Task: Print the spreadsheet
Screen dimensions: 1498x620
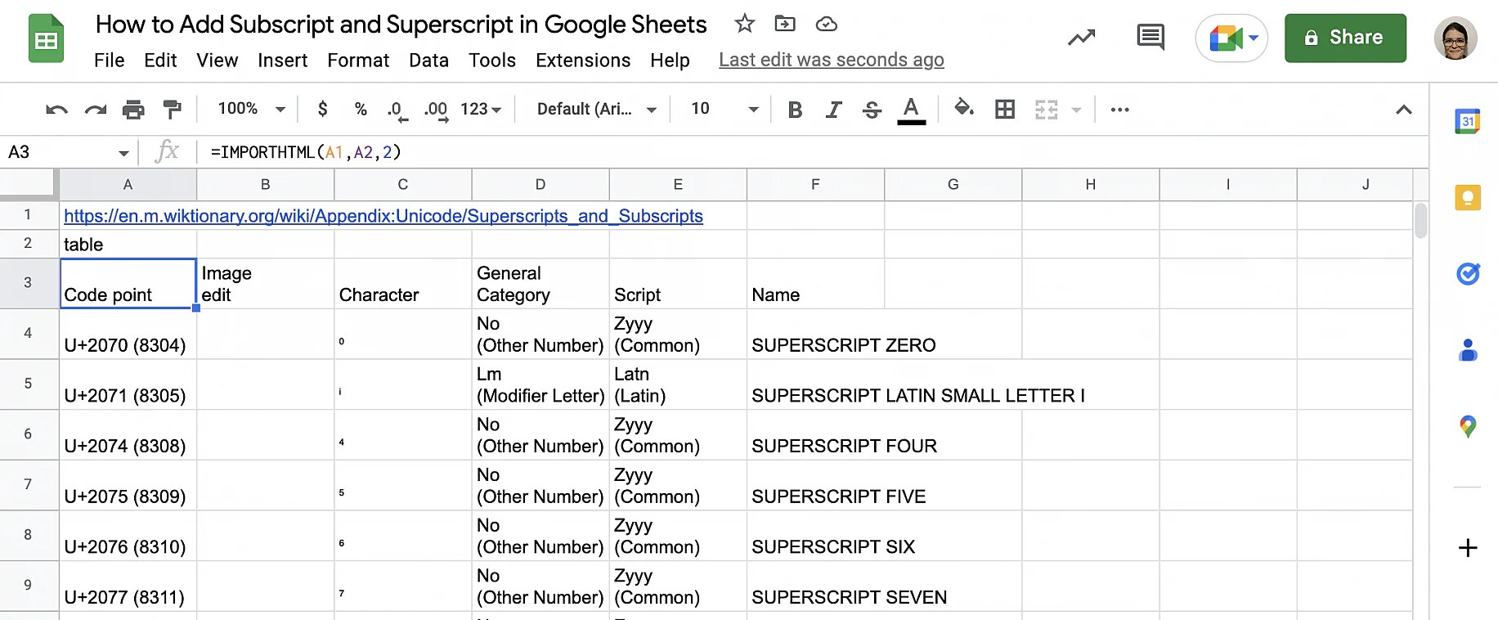Action: pyautogui.click(x=133, y=109)
